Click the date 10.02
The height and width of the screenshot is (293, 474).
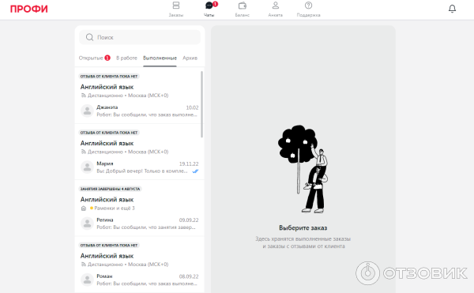click(192, 107)
